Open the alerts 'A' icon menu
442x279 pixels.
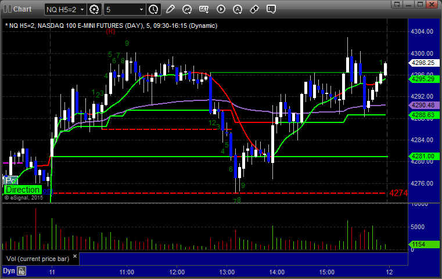click(x=238, y=9)
